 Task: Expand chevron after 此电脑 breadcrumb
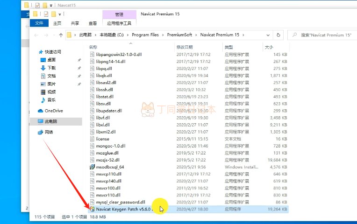point(95,35)
